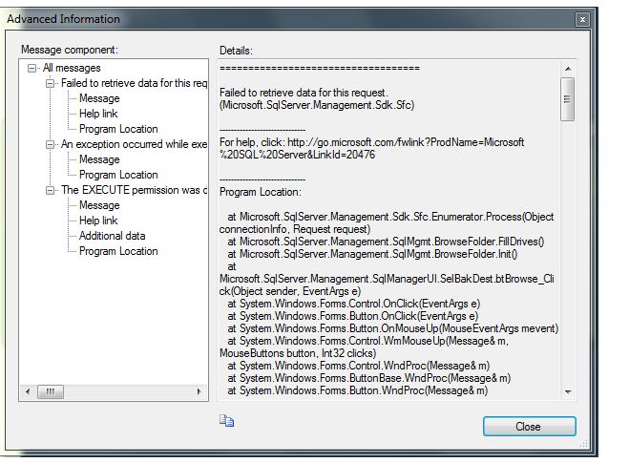Click the Details vertical scrollbar thumb
The width and height of the screenshot is (629, 463).
(x=568, y=99)
